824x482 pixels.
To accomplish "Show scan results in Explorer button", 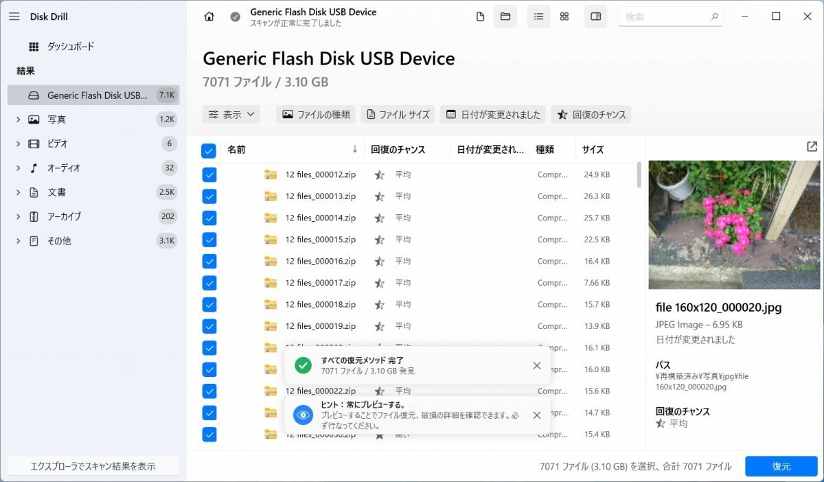I will click(x=93, y=466).
